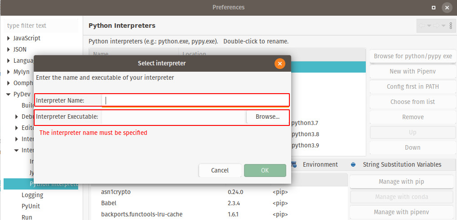Open the Environment tab
Screen dimensions: 457x220
pos(320,164)
